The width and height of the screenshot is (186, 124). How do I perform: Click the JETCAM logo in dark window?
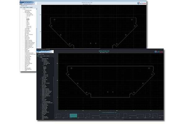pos(159,52)
